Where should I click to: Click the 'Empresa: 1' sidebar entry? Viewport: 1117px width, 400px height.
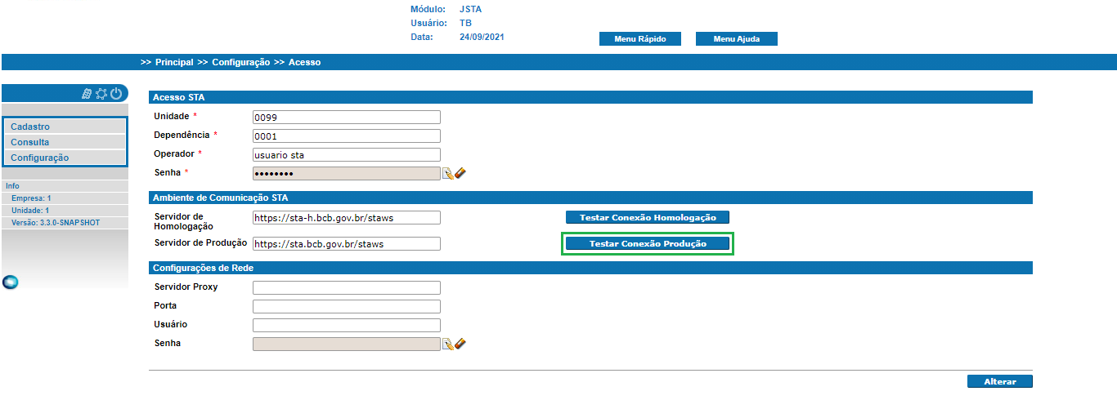pyautogui.click(x=31, y=198)
